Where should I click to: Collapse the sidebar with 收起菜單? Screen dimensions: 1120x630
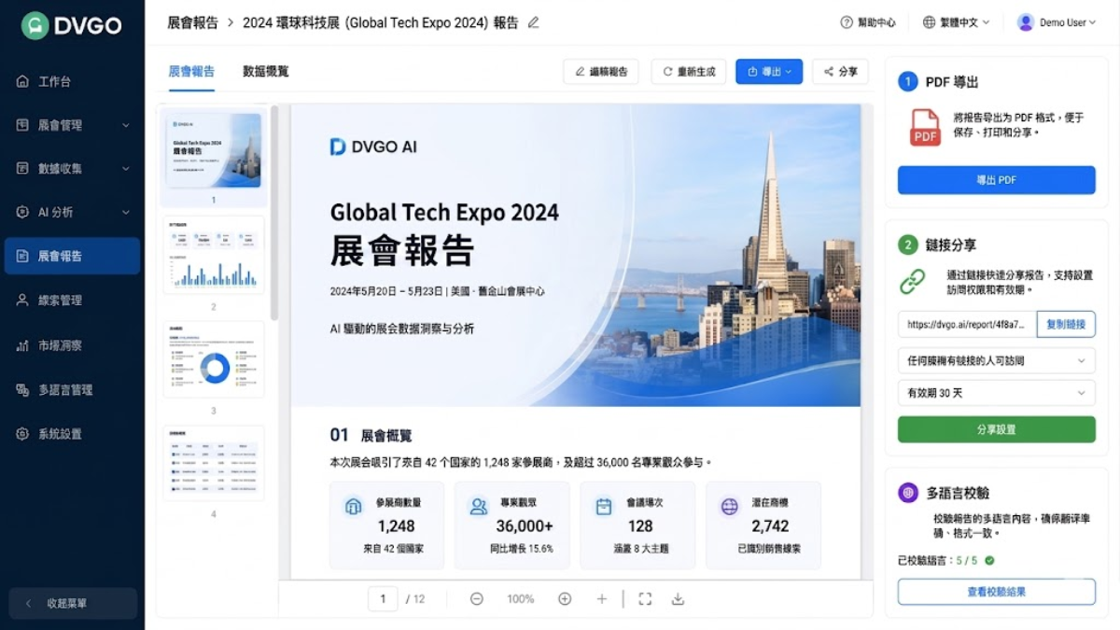coord(73,604)
